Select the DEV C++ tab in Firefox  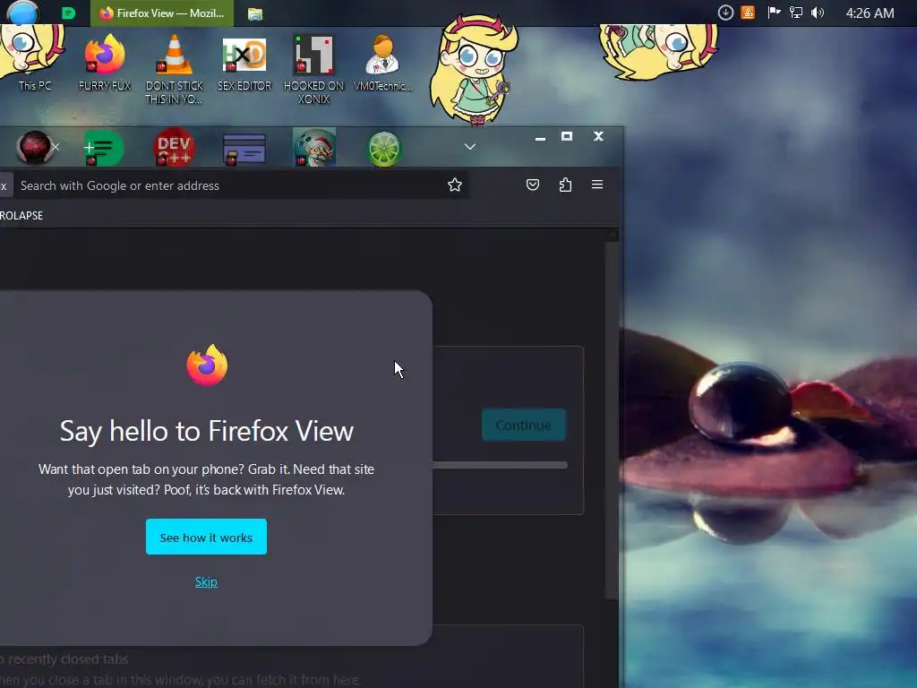[x=174, y=148]
